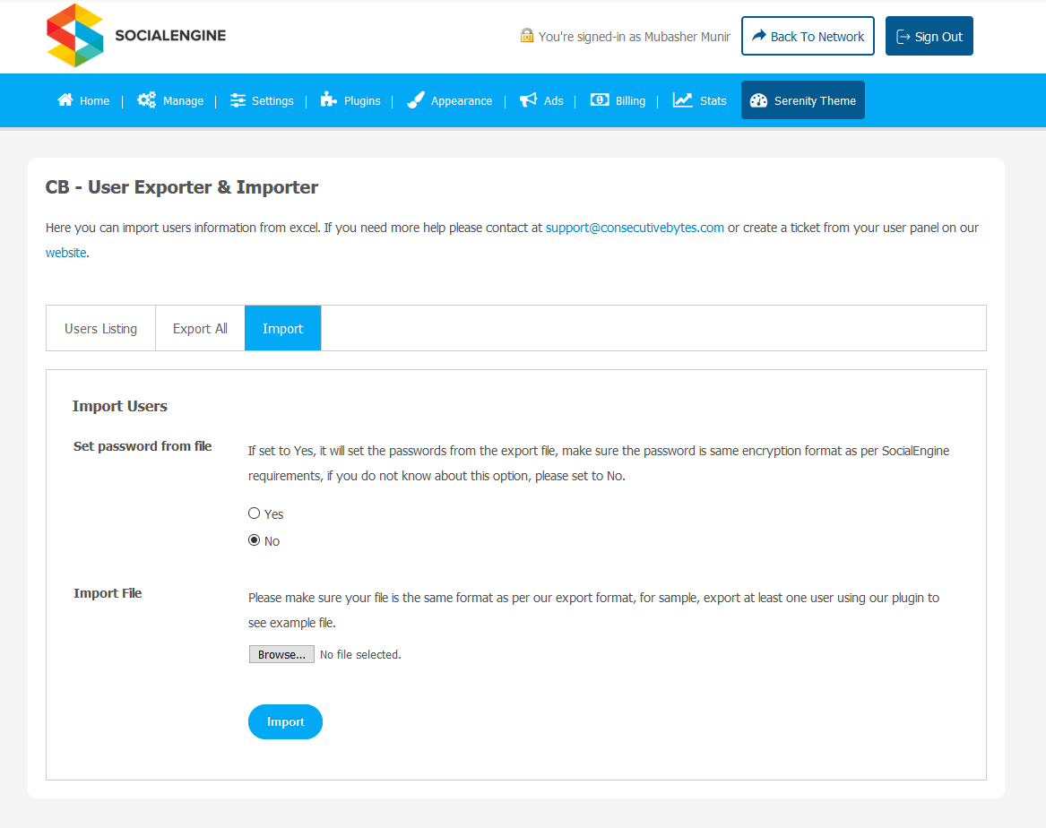Viewport: 1046px width, 828px height.
Task: Open the support@consecutivebytes.com email link
Action: coord(635,228)
